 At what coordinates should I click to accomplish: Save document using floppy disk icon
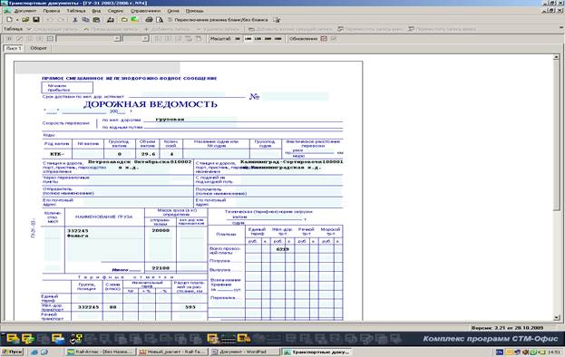(36, 19)
